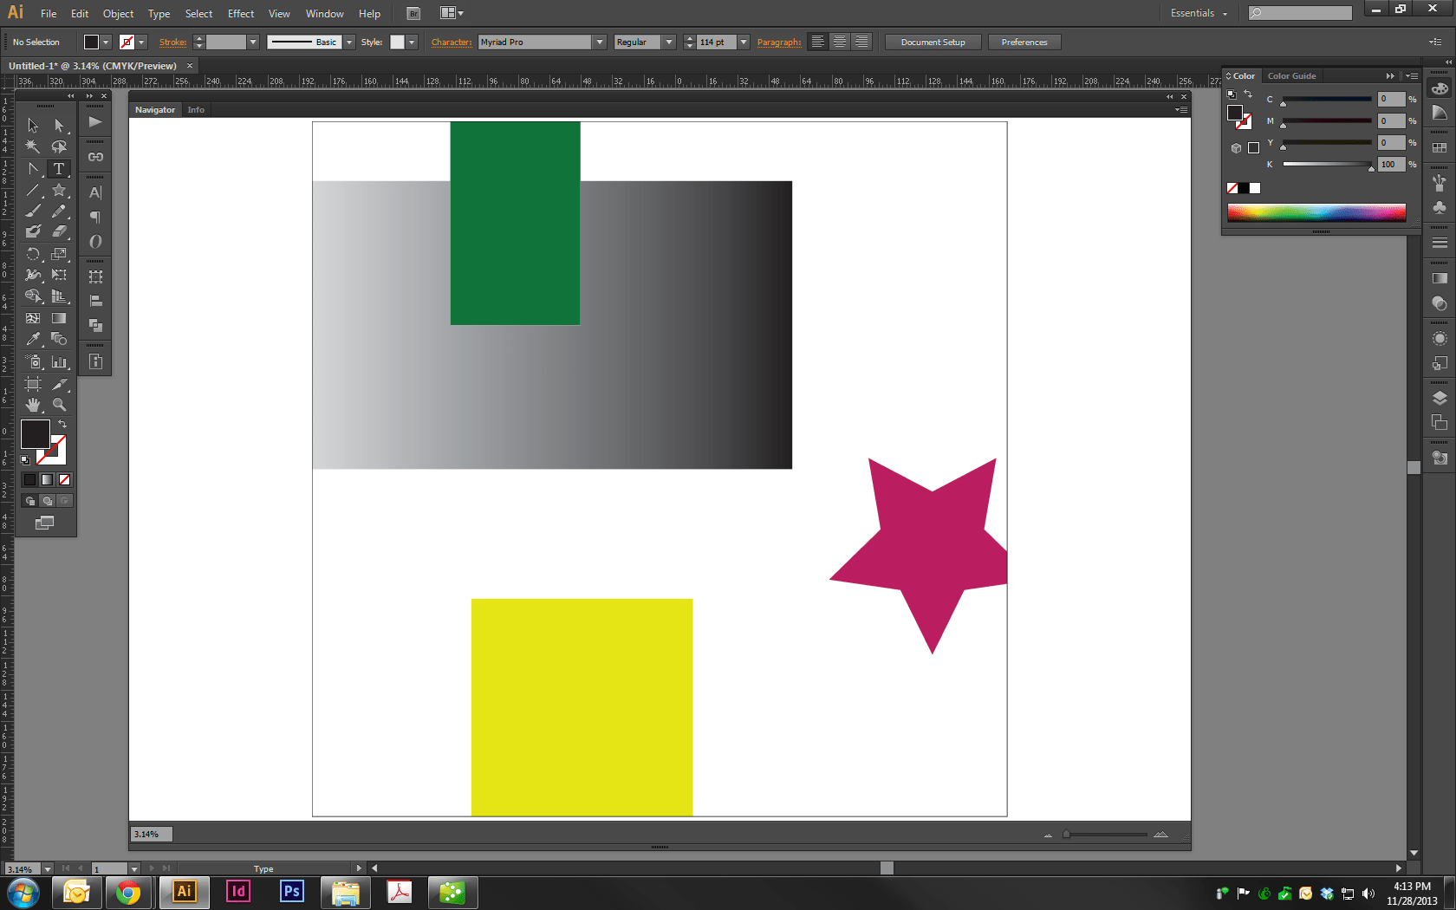Expand the stroke weight dropdown
Screen dimensions: 1456x910
click(x=253, y=41)
